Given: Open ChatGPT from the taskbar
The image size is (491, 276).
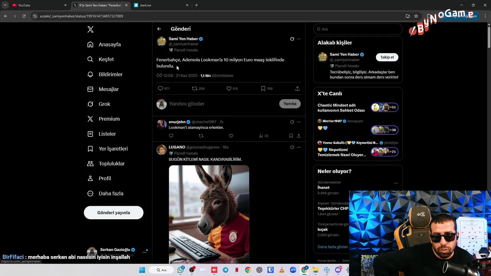Looking at the screenshot, I should click(259, 270).
